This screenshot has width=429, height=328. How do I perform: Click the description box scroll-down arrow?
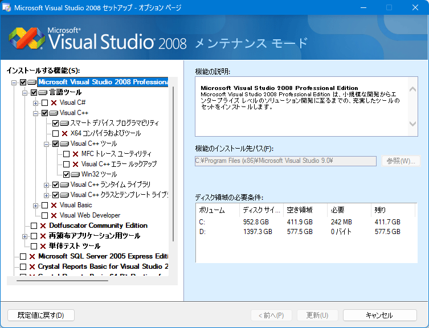(412, 124)
